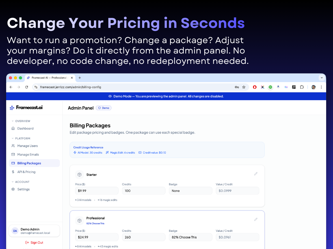Click the Framecast.ai logo
This screenshot has height=249, width=333.
click(x=26, y=108)
